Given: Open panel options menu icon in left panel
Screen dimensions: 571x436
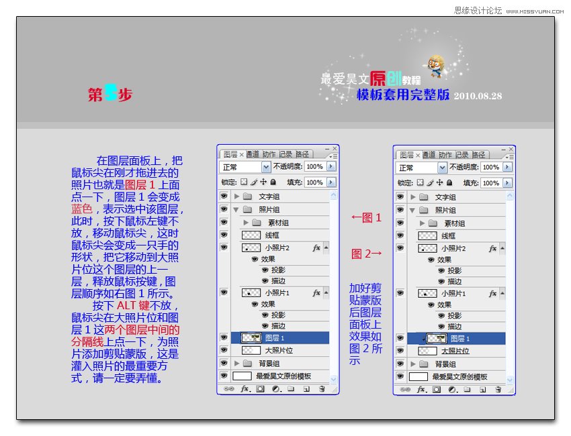Looking at the screenshot, I should click(x=333, y=156).
